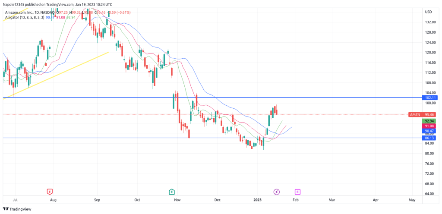Click the H99.32 high value in legend
The height and width of the screenshot is (214, 442).
[x=76, y=13]
